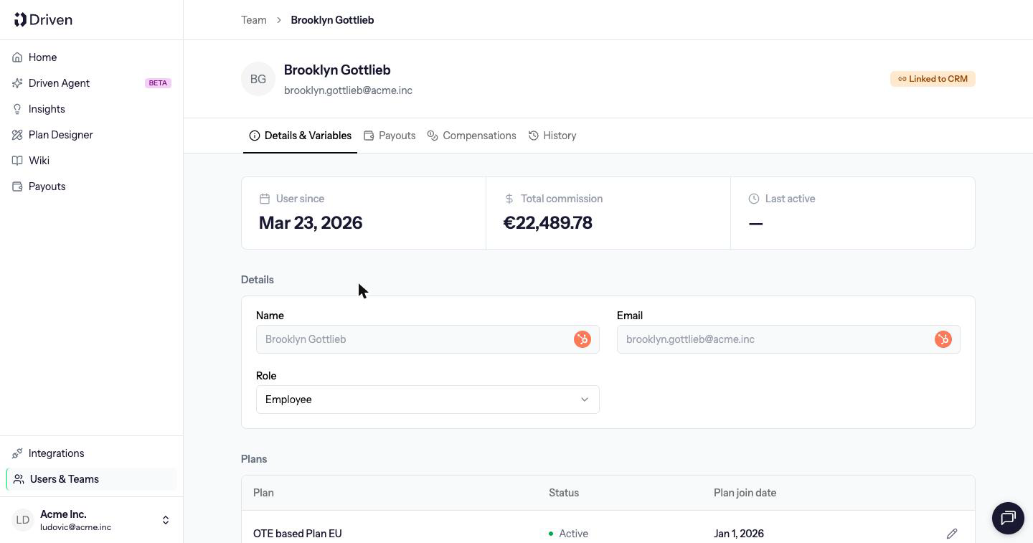Click the Mar 23, 2026 user since date
This screenshot has height=543, width=1033.
pos(311,223)
